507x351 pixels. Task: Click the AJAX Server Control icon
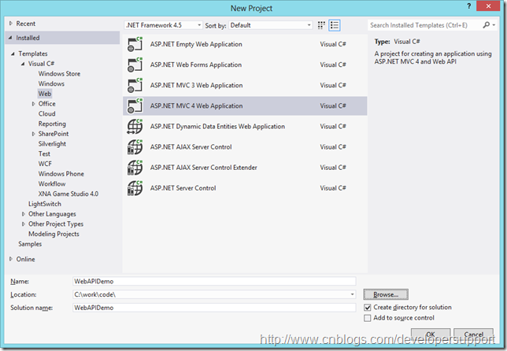click(x=135, y=147)
